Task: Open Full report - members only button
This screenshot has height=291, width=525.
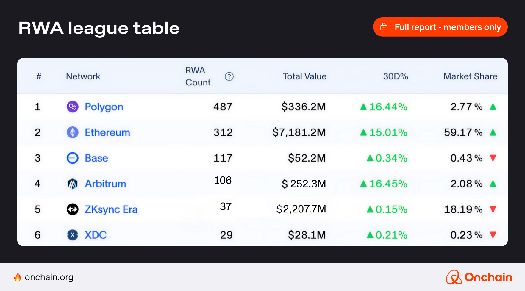Action: coord(440,27)
